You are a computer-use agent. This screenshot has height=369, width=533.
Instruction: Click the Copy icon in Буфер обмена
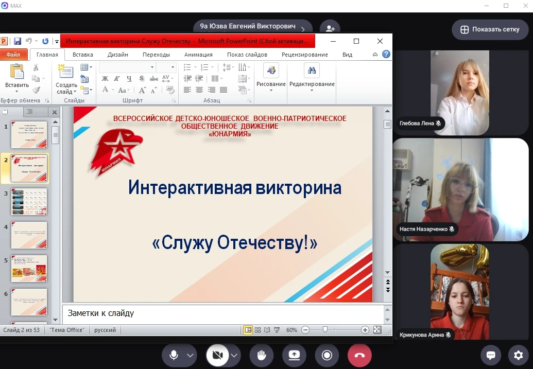[36, 79]
